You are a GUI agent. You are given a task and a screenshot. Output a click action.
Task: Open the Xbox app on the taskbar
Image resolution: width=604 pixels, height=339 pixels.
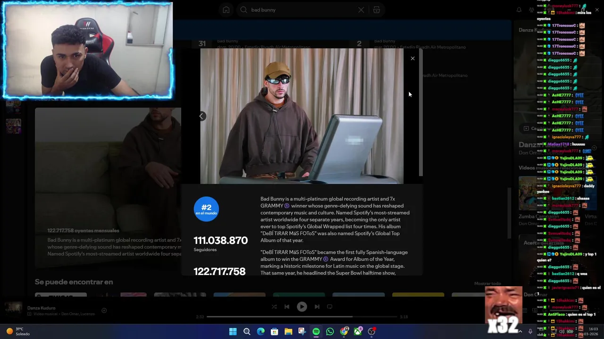(358, 331)
